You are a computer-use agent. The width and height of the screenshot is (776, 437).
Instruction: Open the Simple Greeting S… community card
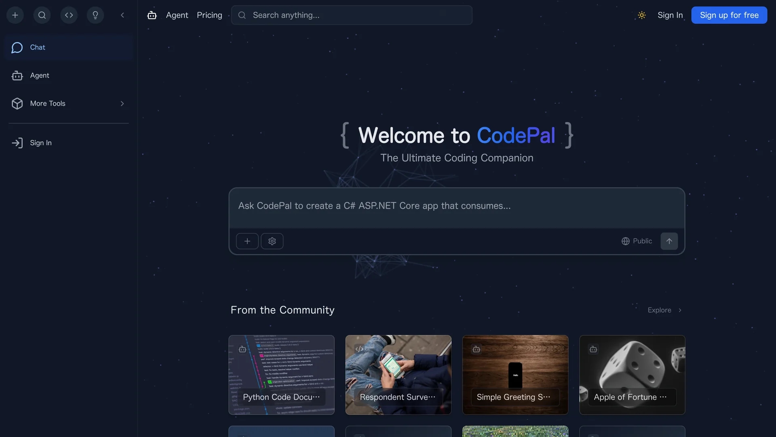[x=515, y=375]
